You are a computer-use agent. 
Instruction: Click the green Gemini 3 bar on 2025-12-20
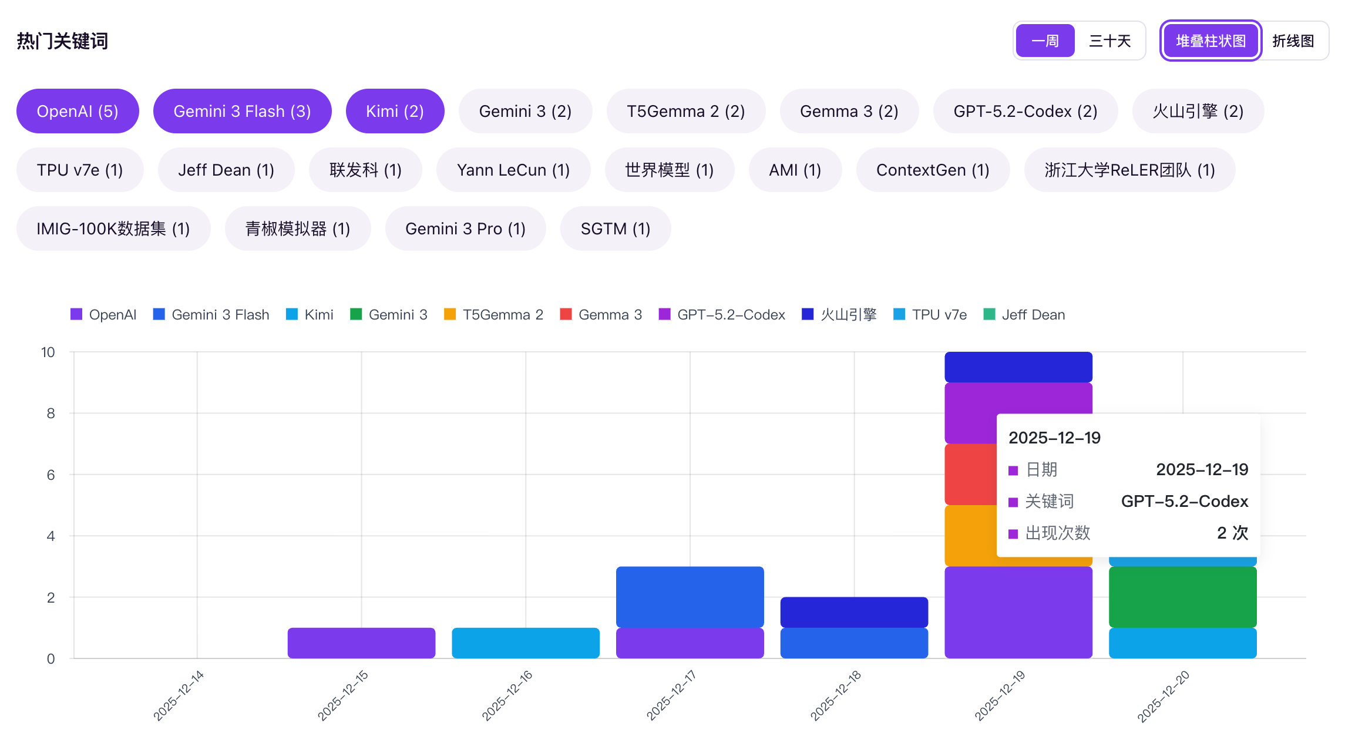click(x=1182, y=597)
